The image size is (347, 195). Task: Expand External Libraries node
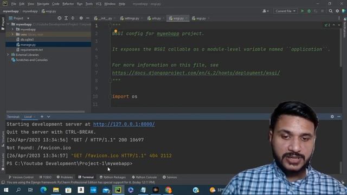tap(8, 55)
